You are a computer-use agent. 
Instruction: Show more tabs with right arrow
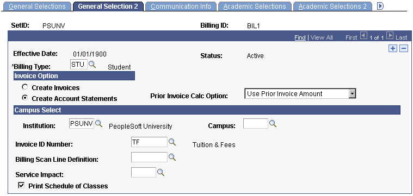(x=380, y=6)
